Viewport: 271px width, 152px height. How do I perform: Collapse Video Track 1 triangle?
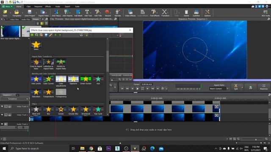2,115
